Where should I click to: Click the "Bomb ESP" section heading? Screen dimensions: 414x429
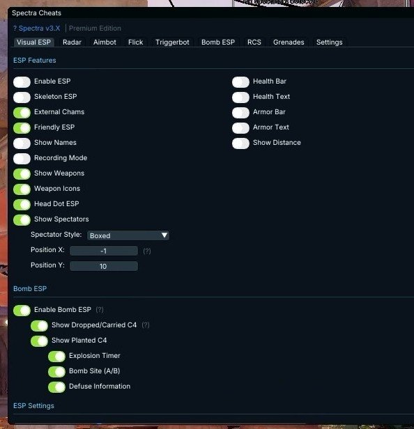point(30,288)
